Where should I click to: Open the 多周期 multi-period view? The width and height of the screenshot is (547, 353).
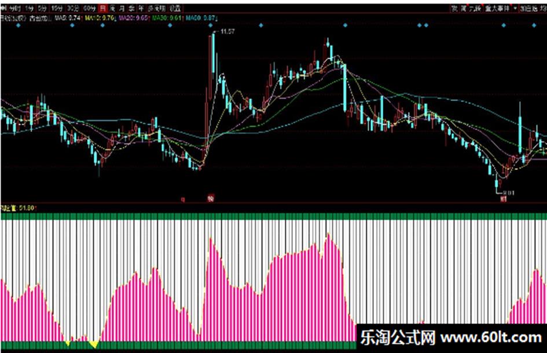pos(156,8)
